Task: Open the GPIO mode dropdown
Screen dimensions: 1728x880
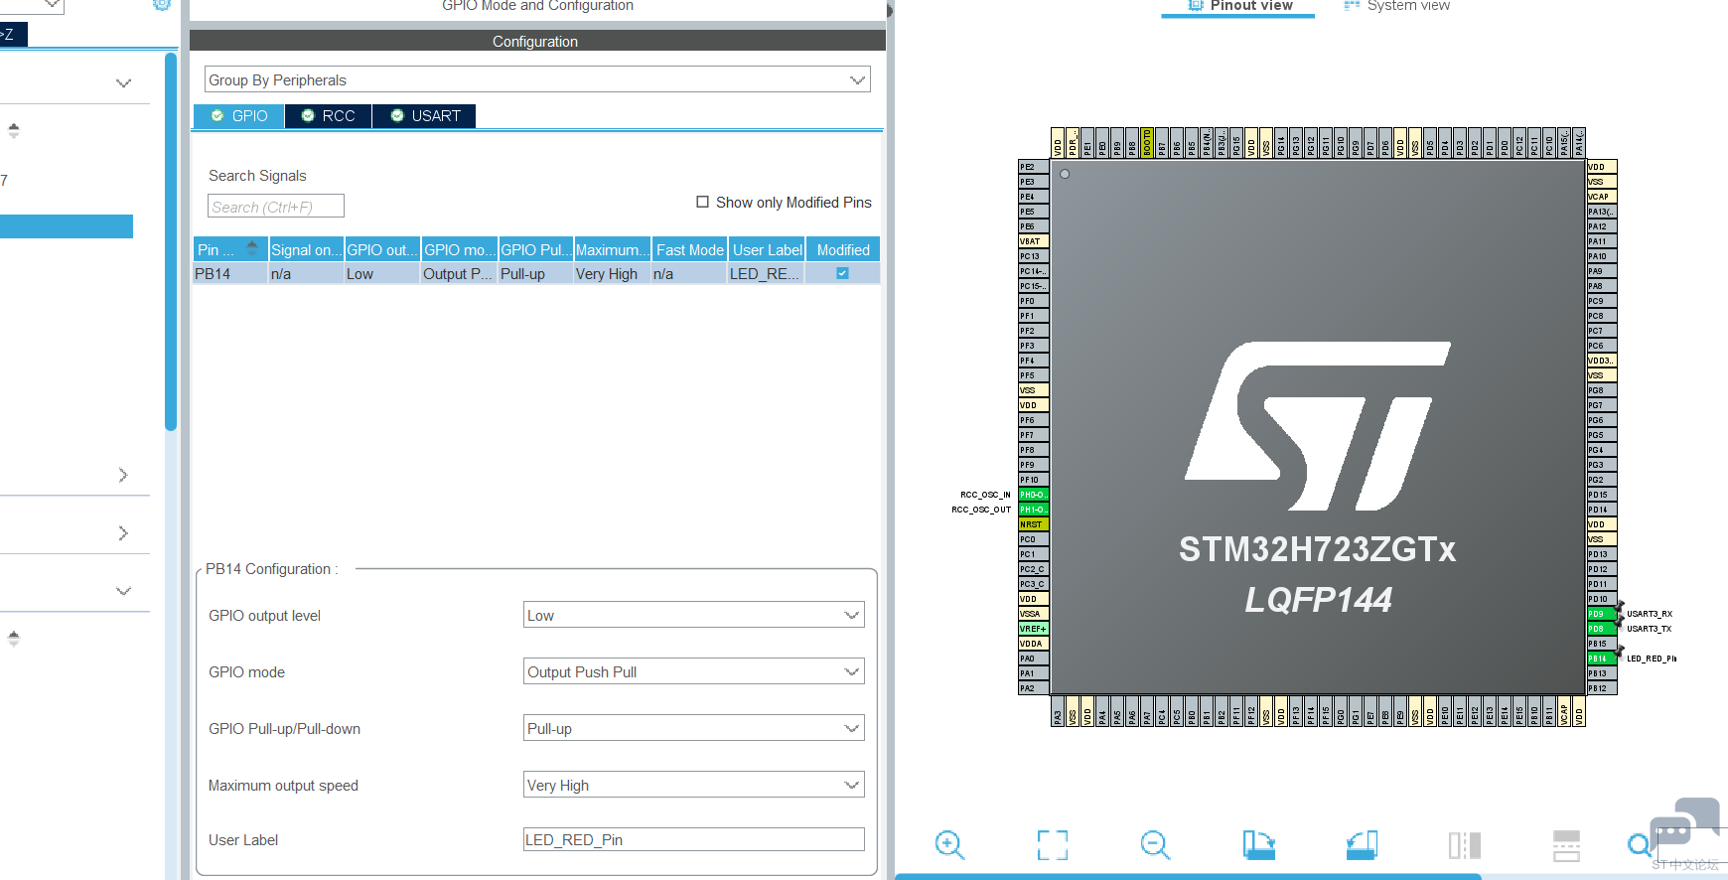Action: (x=694, y=671)
